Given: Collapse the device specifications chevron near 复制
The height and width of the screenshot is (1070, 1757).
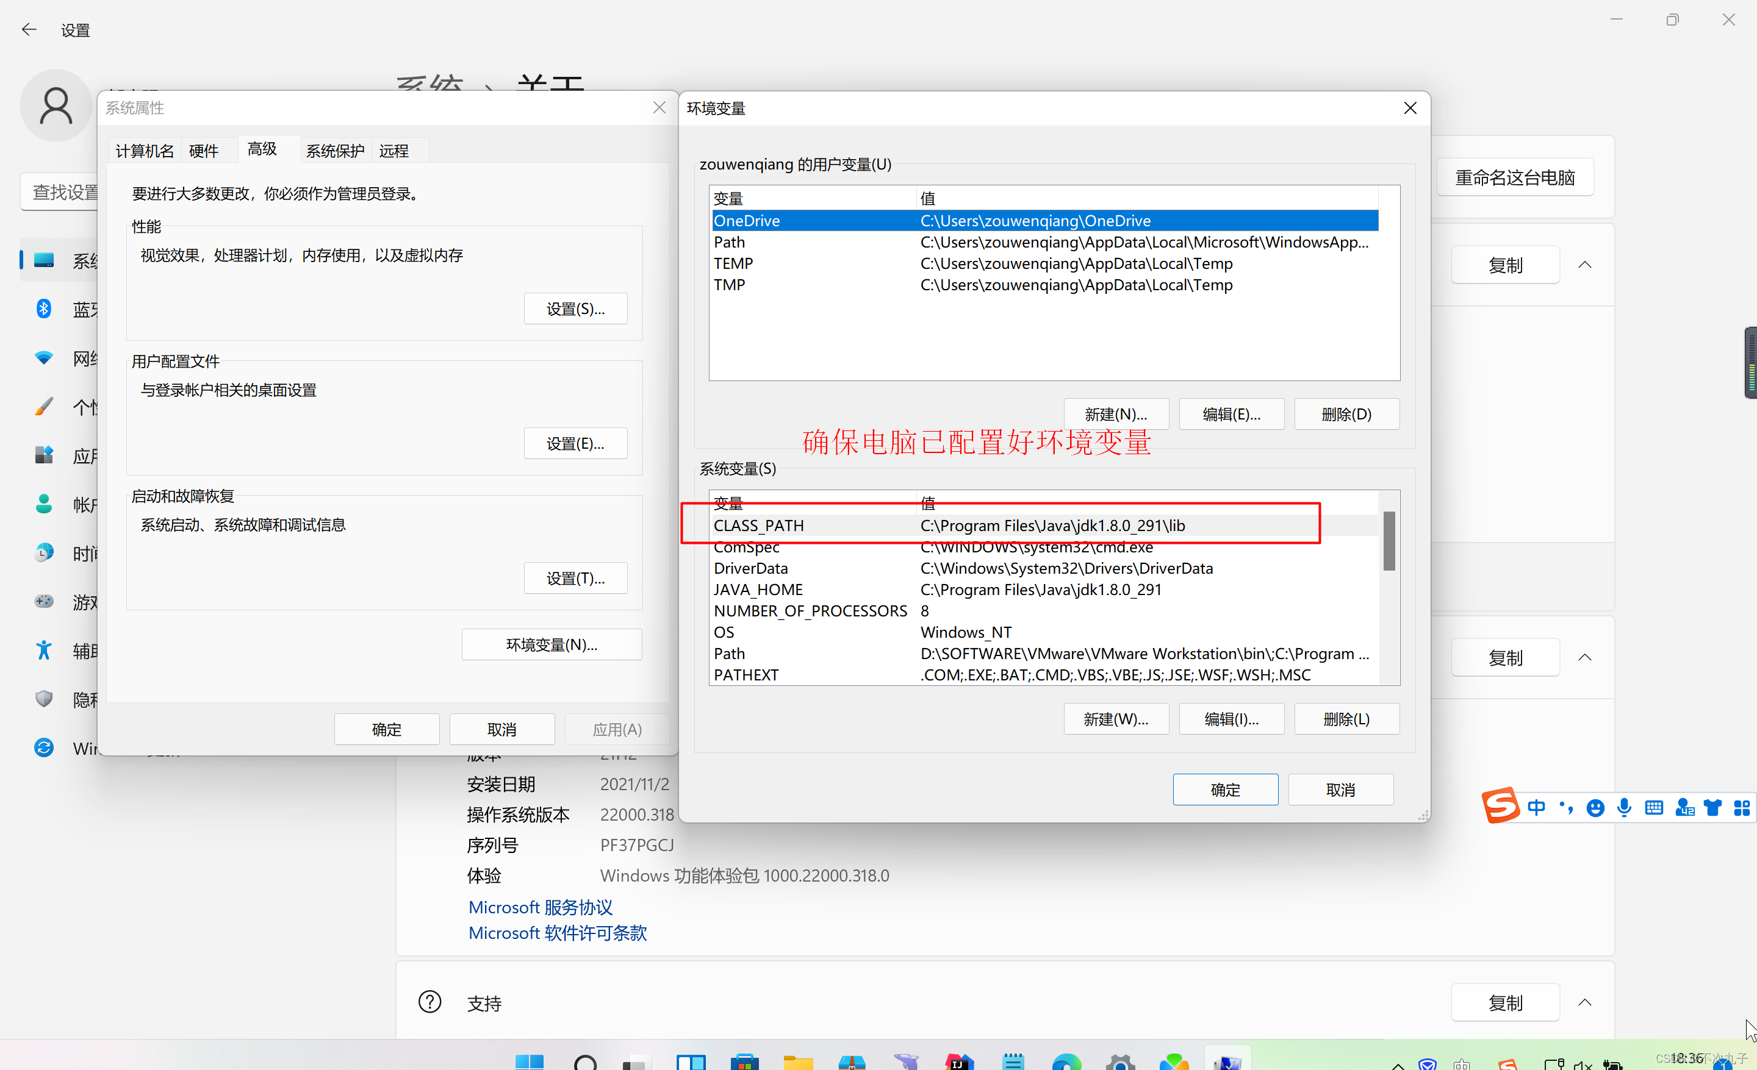Looking at the screenshot, I should pos(1584,265).
